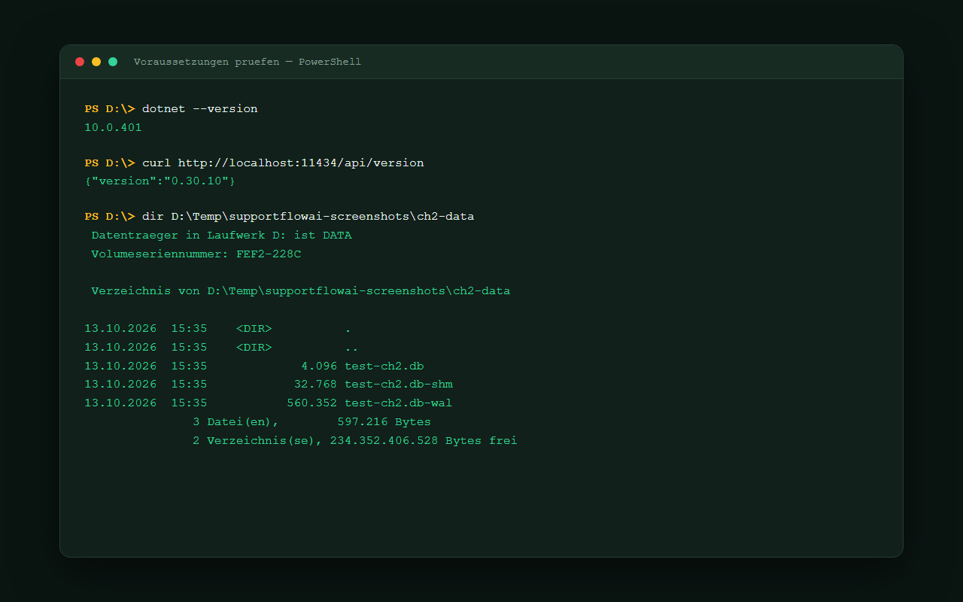Select the 'Volumeseriennummer: FEF2-228C' line
The width and height of the screenshot is (963, 602).
tap(196, 254)
